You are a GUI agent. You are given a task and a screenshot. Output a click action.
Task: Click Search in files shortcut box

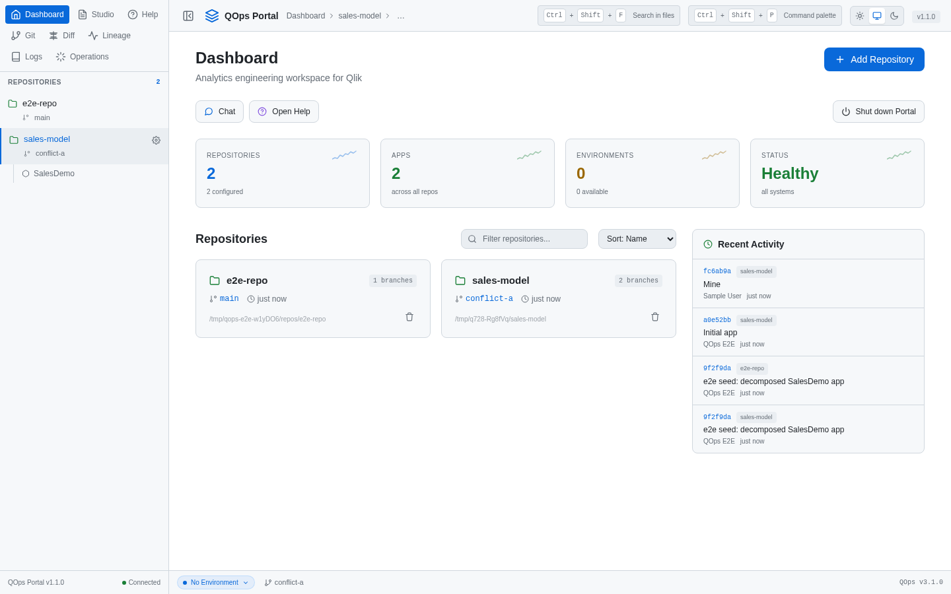click(609, 16)
